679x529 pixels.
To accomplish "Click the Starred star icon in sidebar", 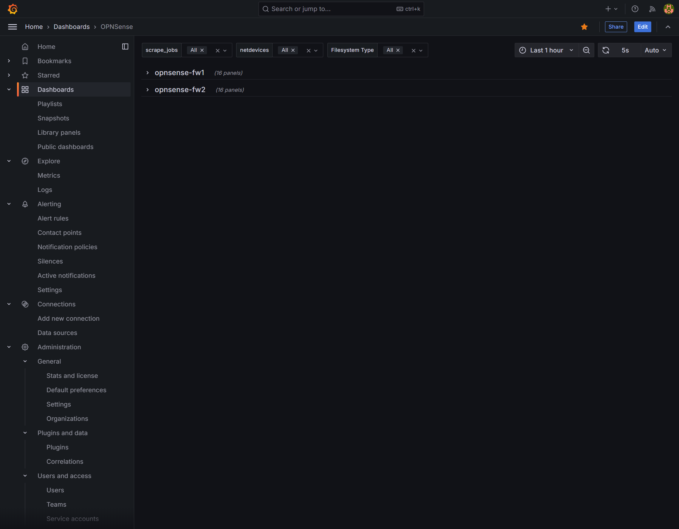I will pos(25,75).
